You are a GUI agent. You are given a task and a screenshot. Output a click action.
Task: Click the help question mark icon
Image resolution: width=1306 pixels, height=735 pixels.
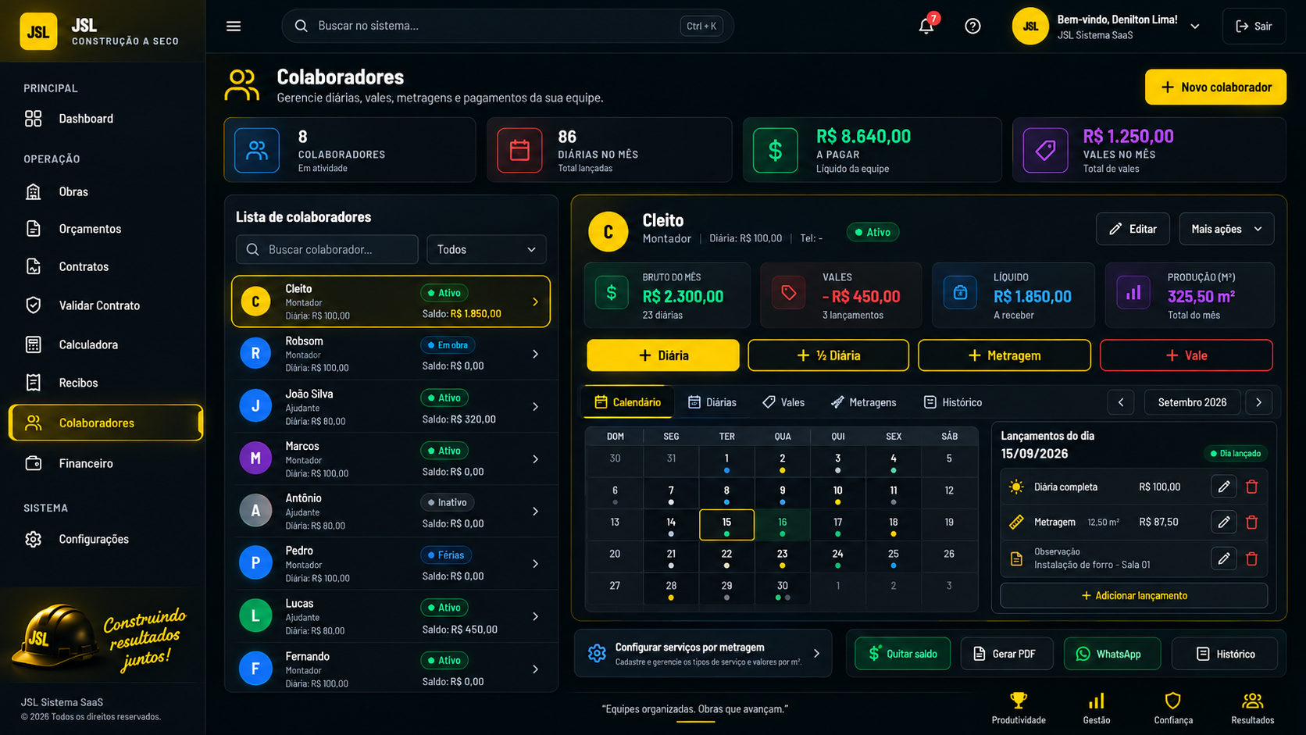click(972, 26)
